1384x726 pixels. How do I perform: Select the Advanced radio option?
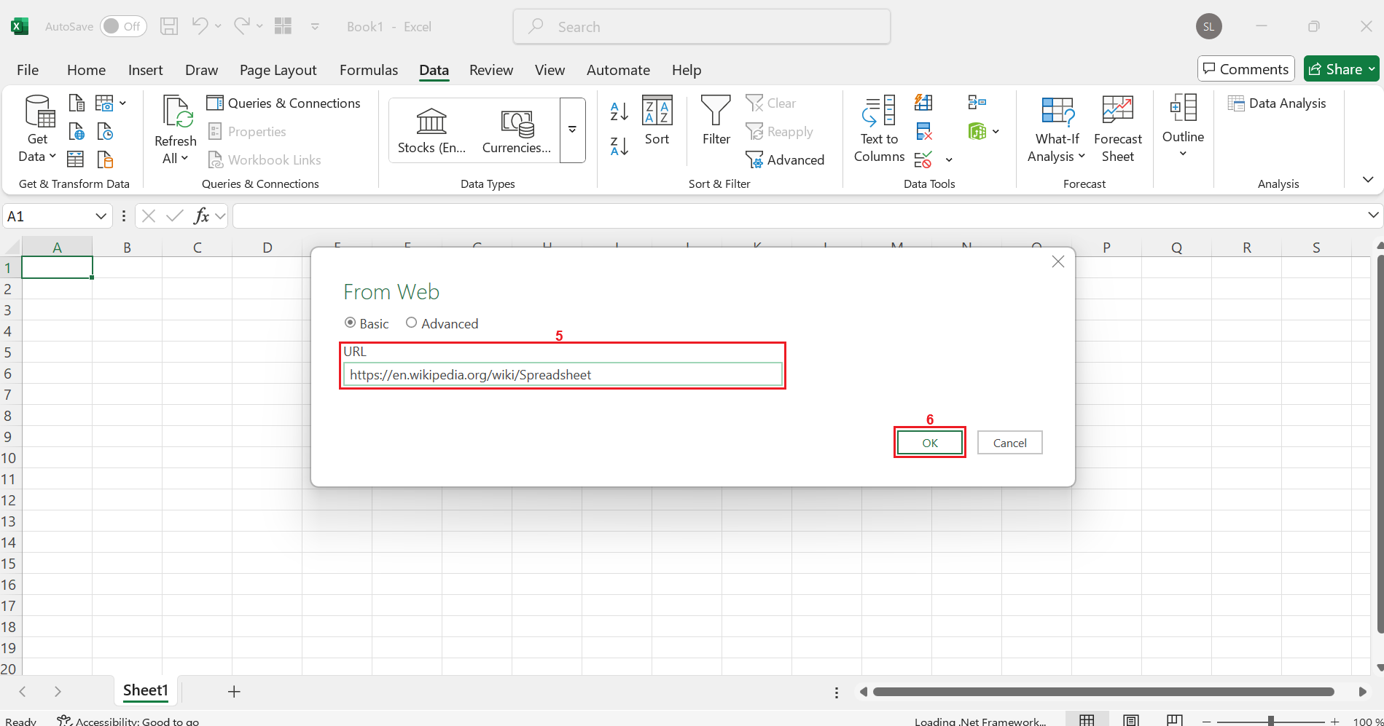click(x=412, y=323)
